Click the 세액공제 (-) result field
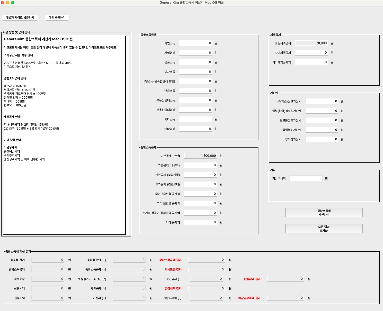 point(129,288)
